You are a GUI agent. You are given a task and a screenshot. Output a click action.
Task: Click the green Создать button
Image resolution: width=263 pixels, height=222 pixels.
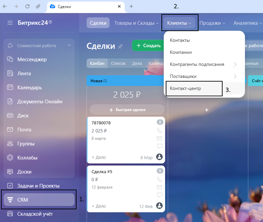pyautogui.click(x=149, y=45)
